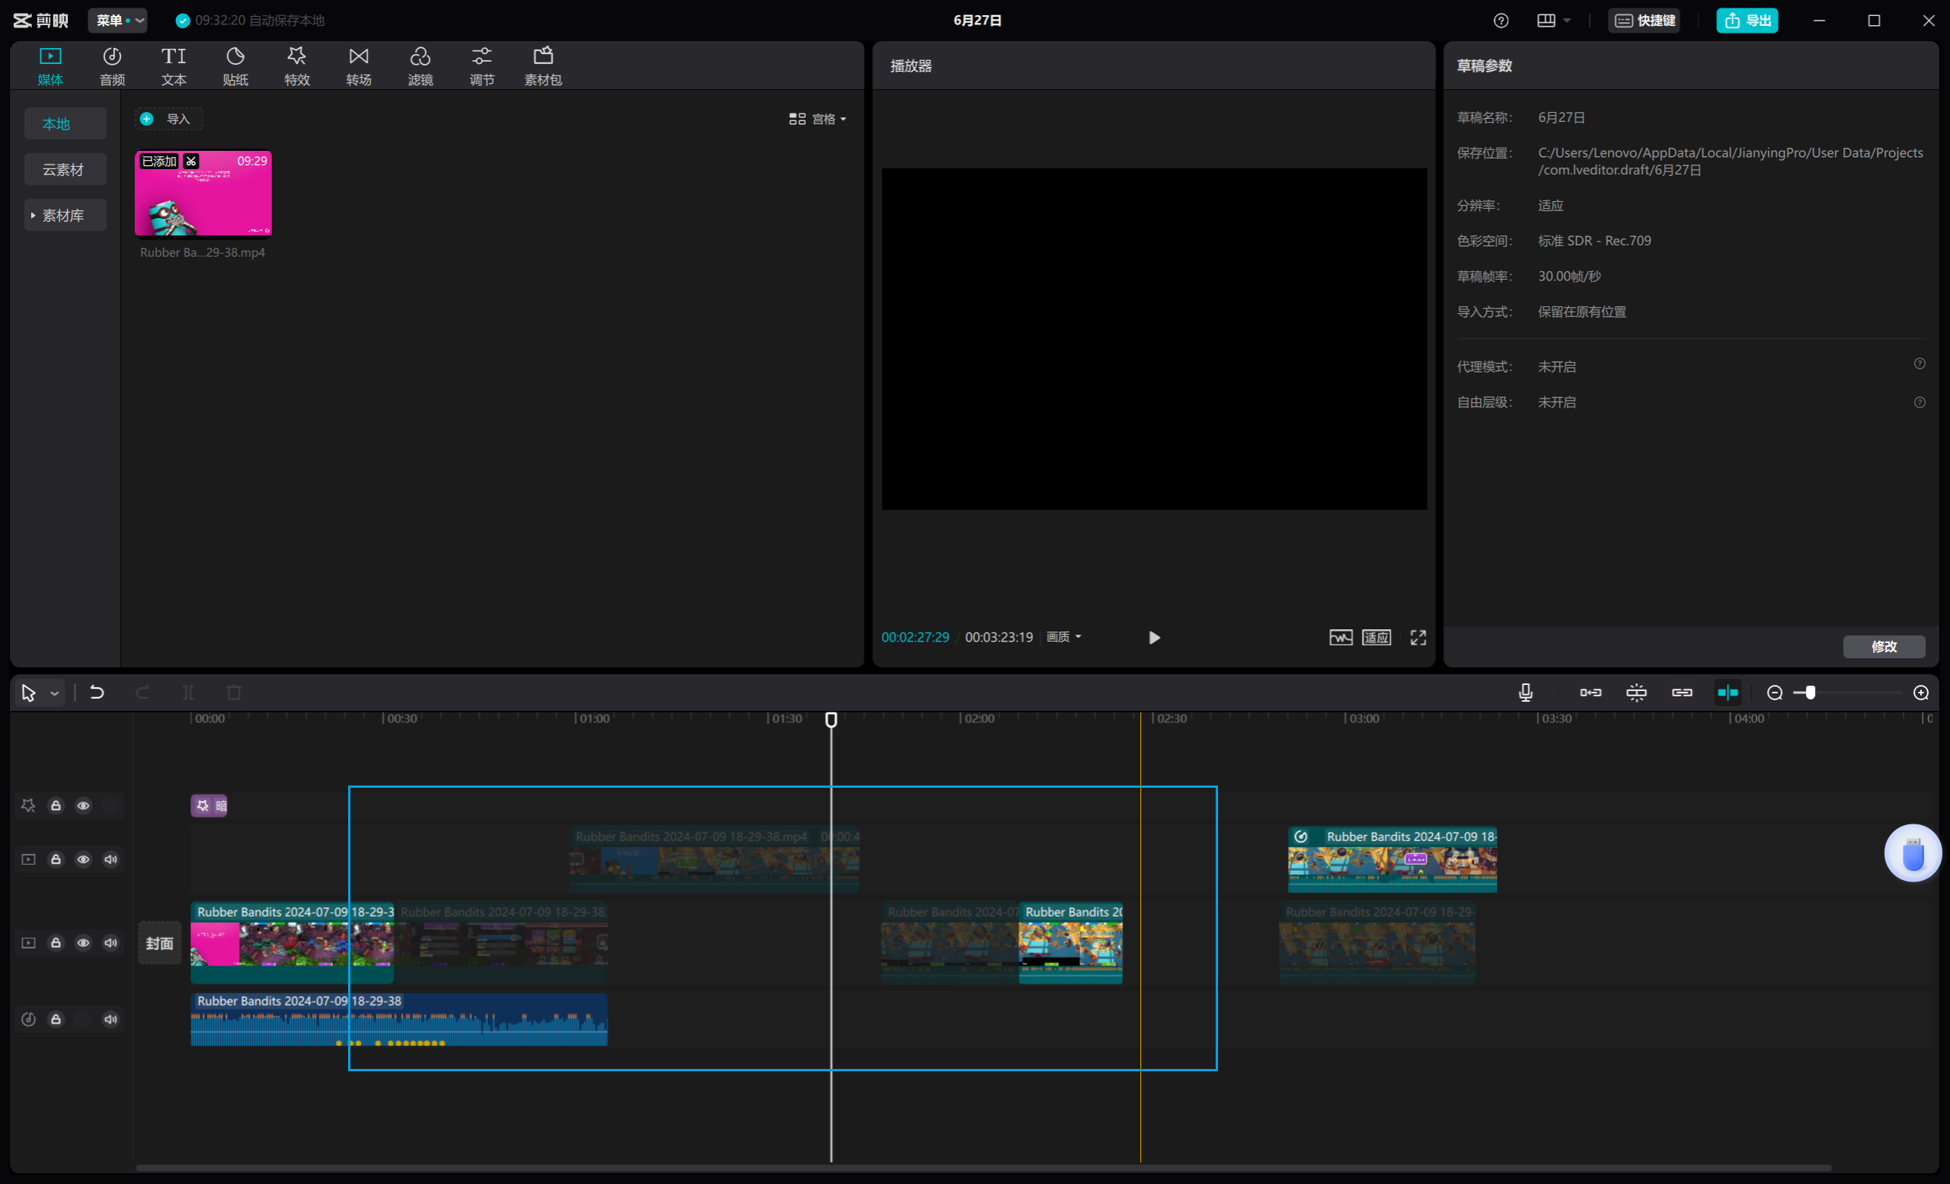Expand the 素材库 library tree

pos(65,216)
